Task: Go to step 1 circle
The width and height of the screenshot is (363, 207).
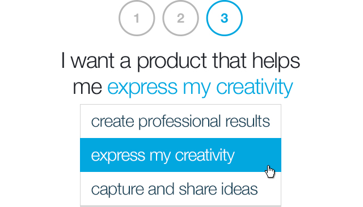Action: 137,18
